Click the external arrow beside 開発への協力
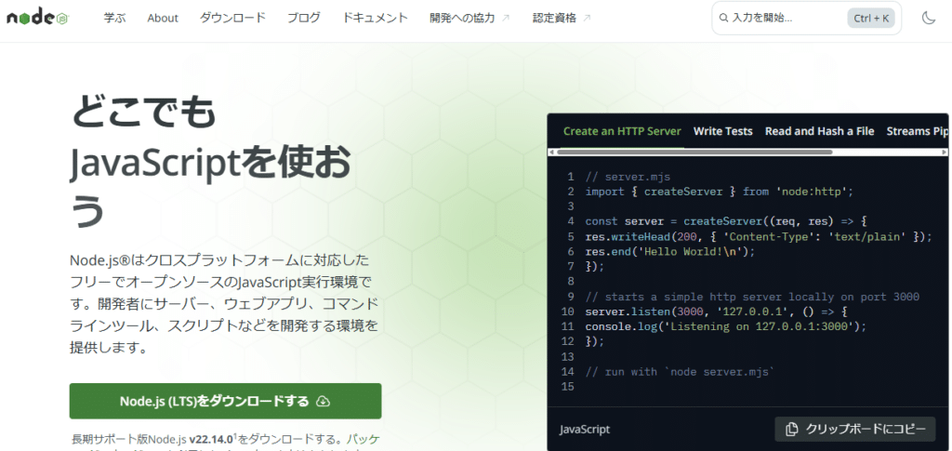Image resolution: width=952 pixels, height=451 pixels. (x=506, y=19)
